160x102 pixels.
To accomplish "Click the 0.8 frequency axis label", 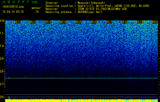I will 2,71.
